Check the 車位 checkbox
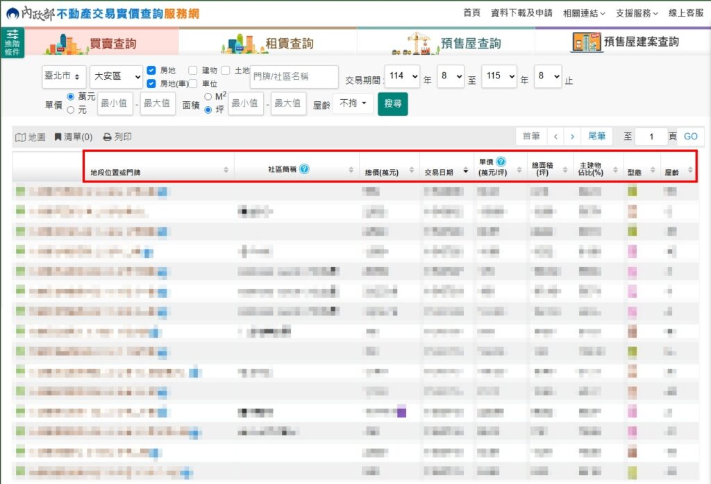The height and width of the screenshot is (484, 711). [x=193, y=84]
